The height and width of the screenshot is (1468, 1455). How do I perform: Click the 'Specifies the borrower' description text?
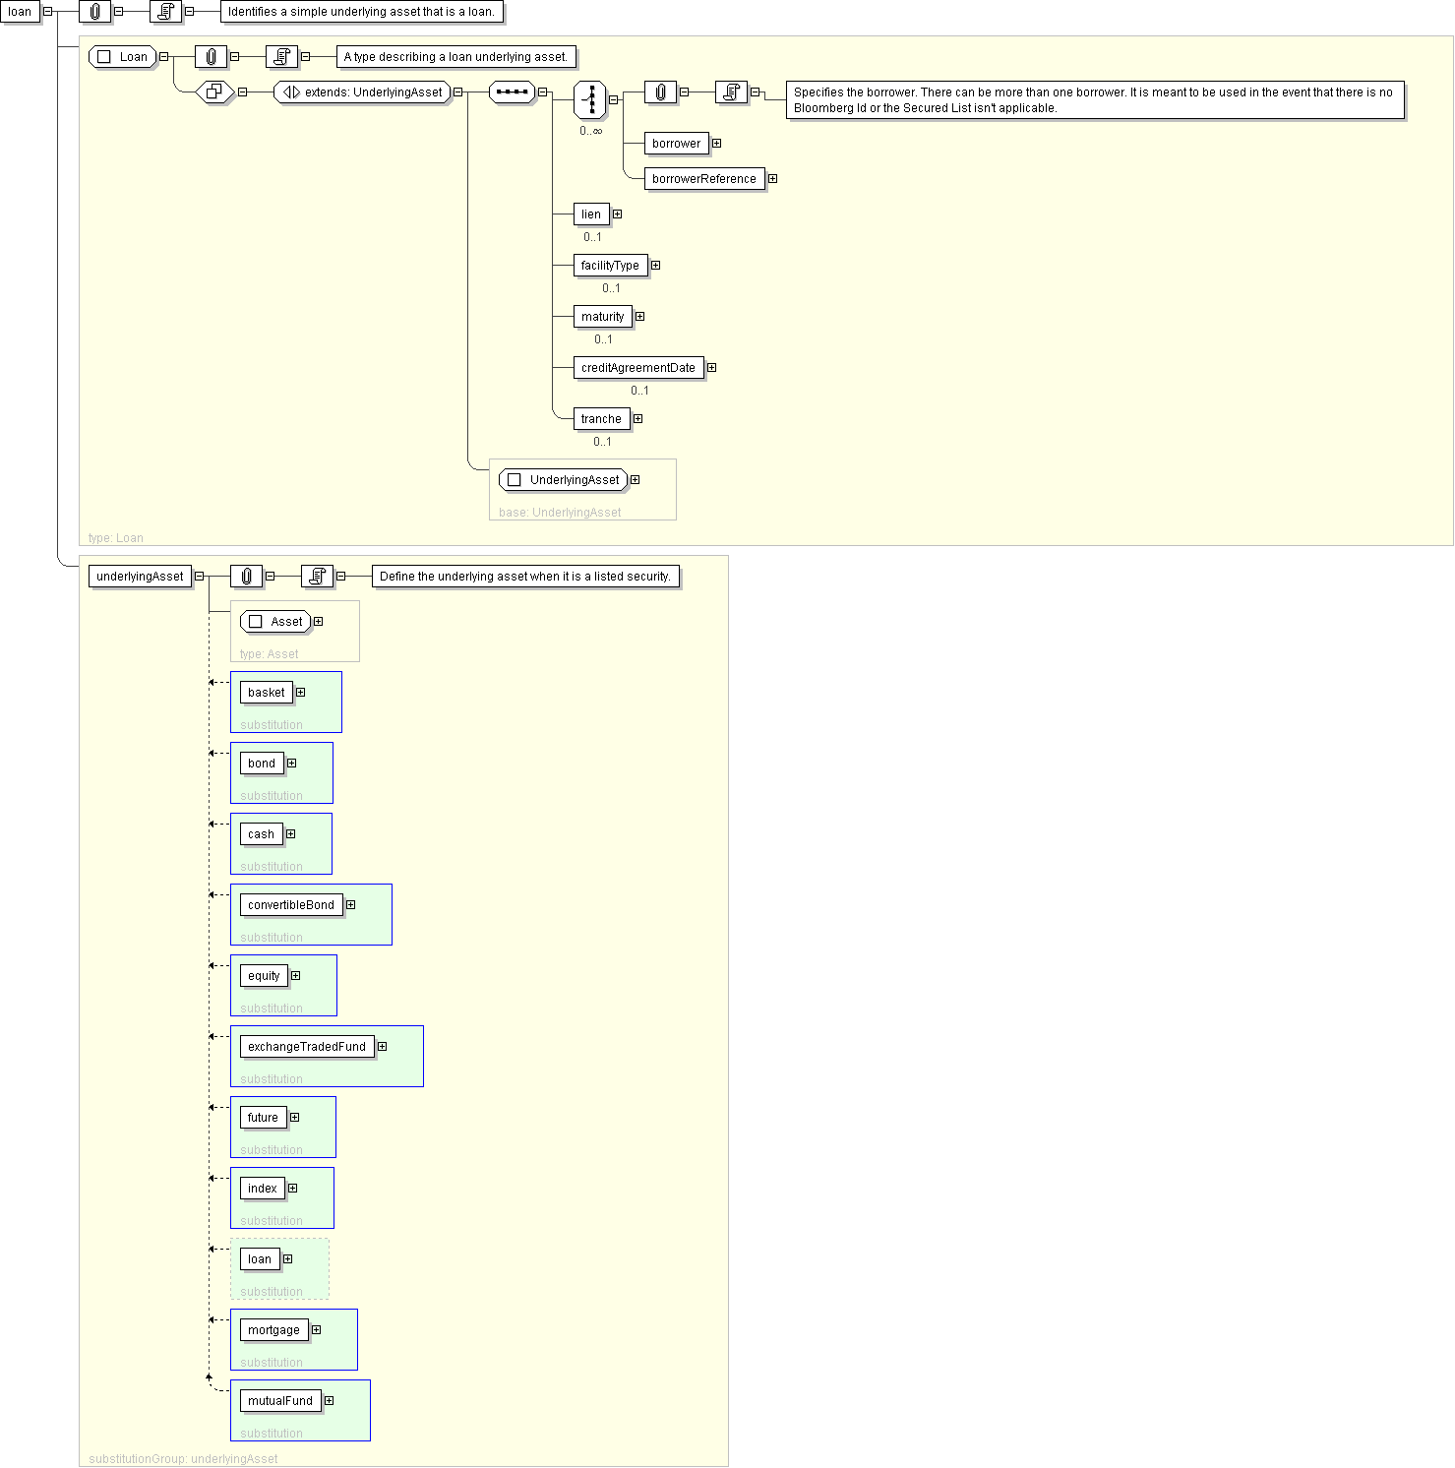(1095, 100)
